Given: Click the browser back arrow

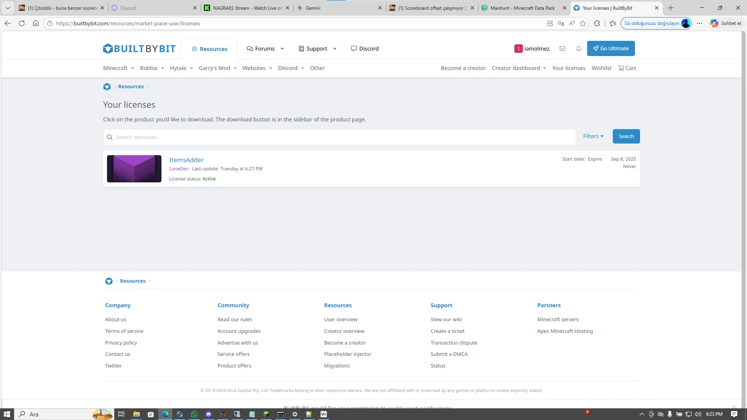Looking at the screenshot, I should coord(7,23).
